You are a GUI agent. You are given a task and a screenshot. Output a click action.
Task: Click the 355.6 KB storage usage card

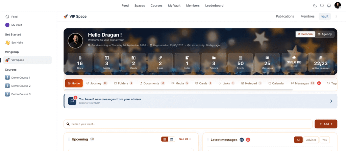point(294,62)
